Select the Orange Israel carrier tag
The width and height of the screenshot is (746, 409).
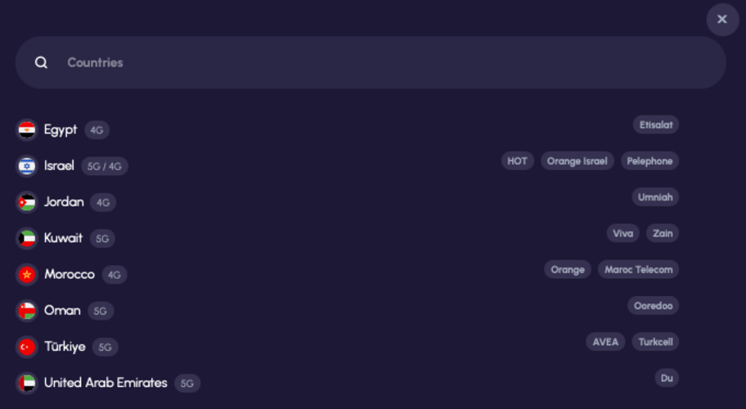coord(577,161)
